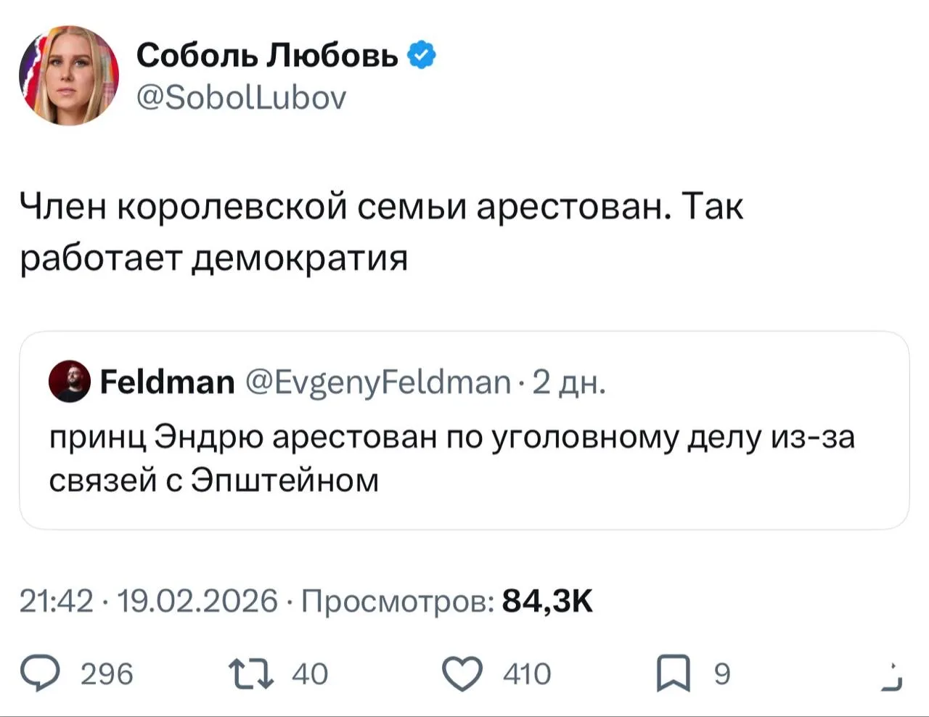The image size is (929, 717).
Task: Click the blue verified badge
Action: [422, 55]
